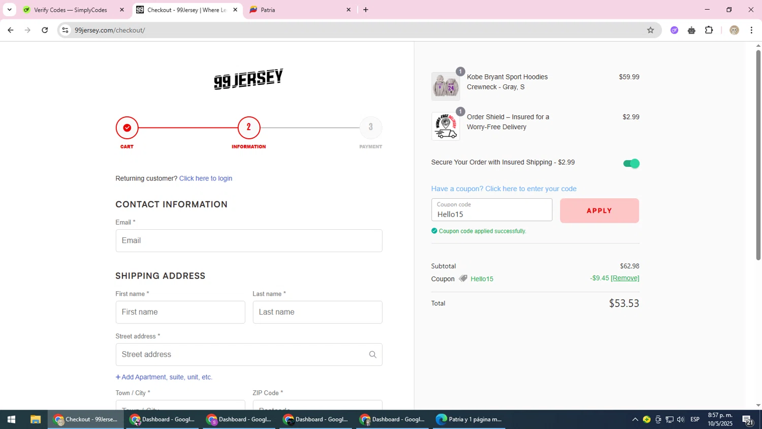The image size is (762, 429).
Task: Switch to the Patria tab
Action: (300, 10)
